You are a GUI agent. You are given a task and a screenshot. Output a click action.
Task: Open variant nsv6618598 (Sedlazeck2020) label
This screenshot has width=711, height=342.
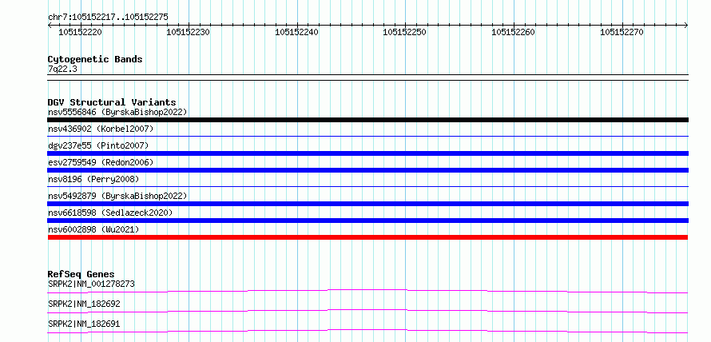coord(110,213)
